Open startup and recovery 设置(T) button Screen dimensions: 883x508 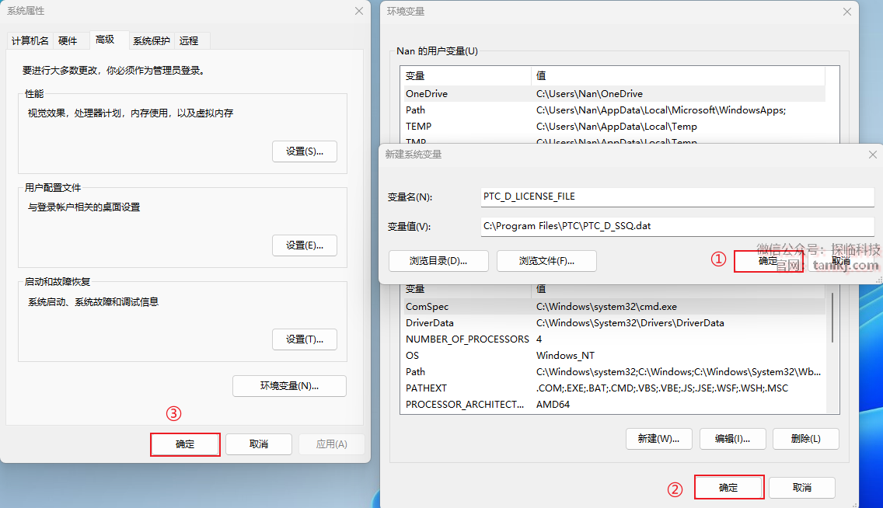click(304, 339)
